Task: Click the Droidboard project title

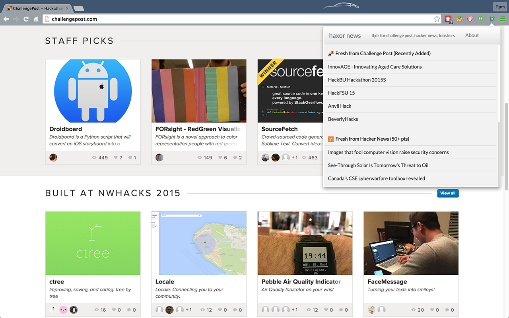Action: click(x=66, y=129)
